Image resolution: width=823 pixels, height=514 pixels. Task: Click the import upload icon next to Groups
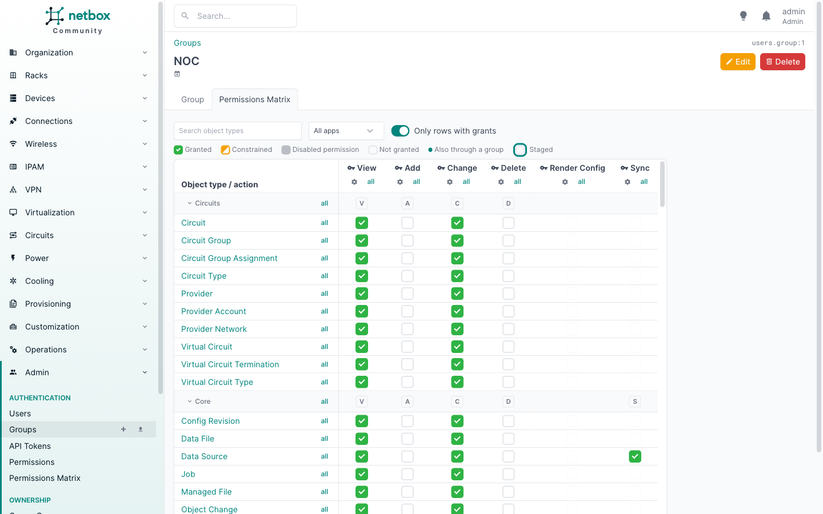141,429
